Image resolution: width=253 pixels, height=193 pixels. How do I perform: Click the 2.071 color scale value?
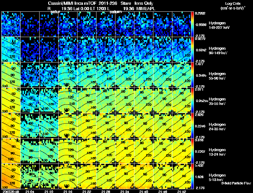point(199,89)
